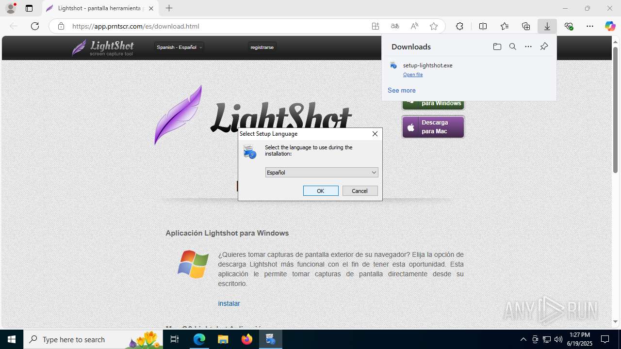This screenshot has width=621, height=349.
Task: View site information lock icon
Action: pos(61,26)
